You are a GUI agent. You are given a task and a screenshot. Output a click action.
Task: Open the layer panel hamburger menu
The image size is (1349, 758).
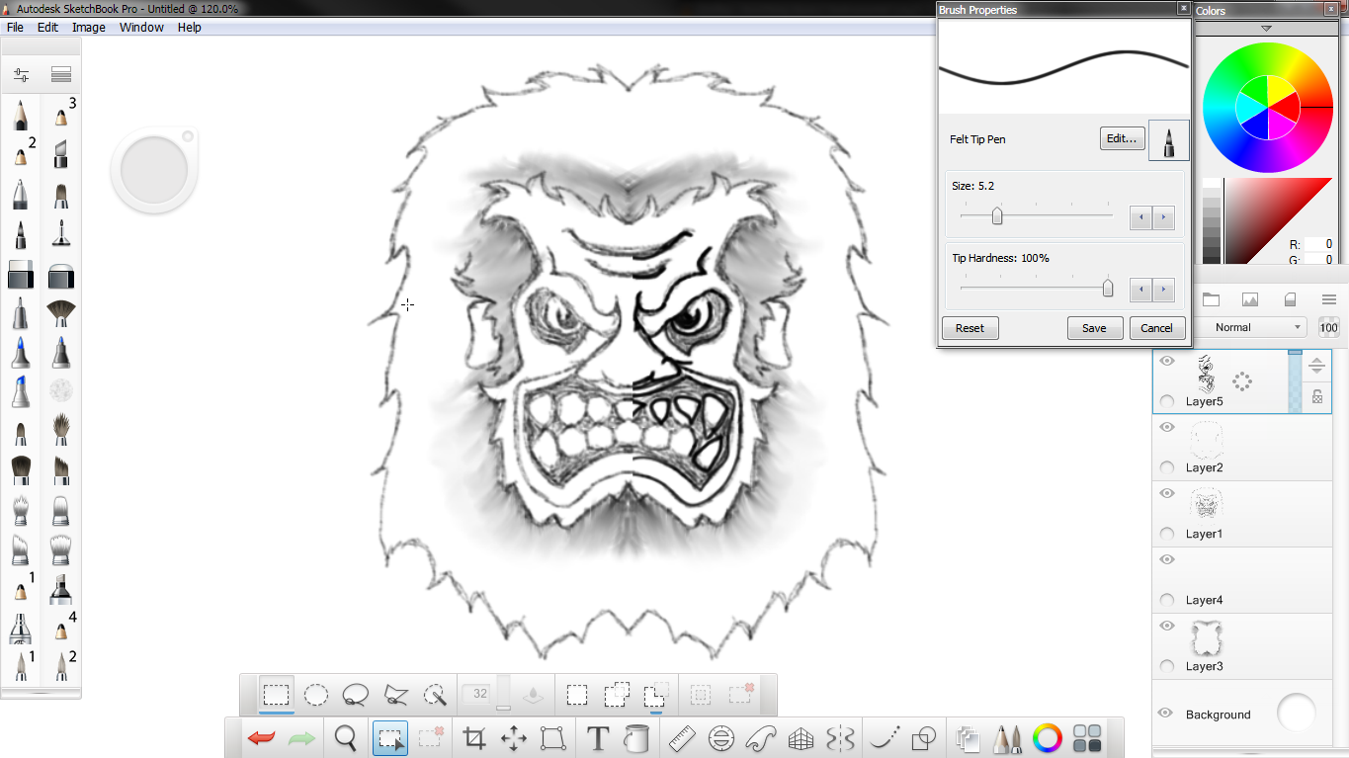[1329, 299]
